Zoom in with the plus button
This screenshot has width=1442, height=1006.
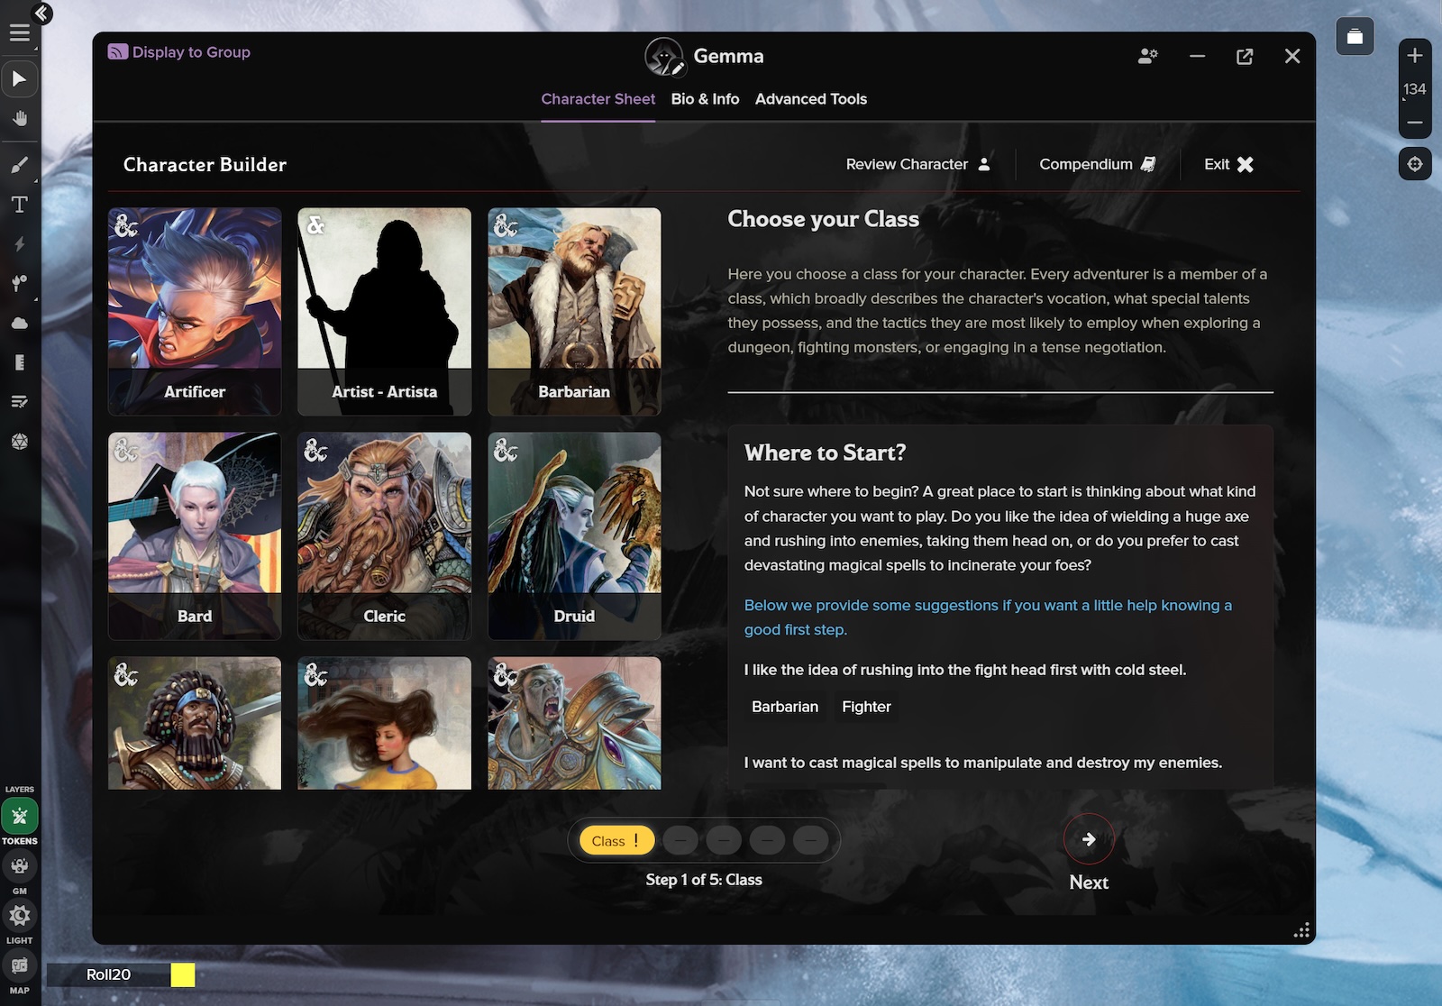[x=1415, y=56]
